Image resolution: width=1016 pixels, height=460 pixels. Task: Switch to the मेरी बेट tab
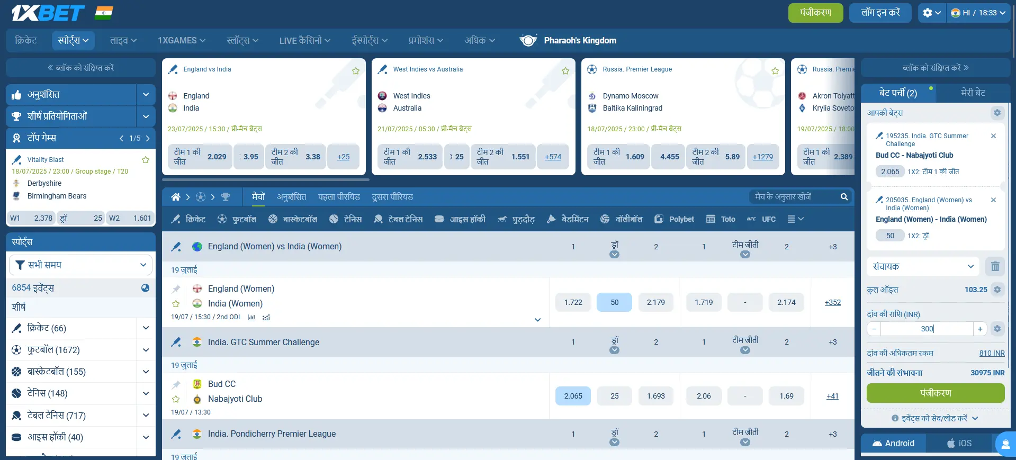pos(973,93)
